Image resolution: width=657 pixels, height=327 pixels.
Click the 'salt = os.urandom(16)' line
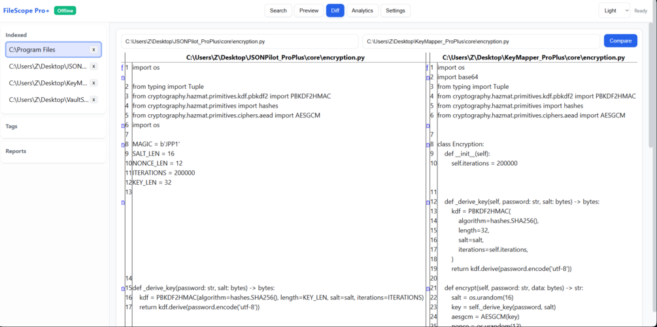coord(482,298)
